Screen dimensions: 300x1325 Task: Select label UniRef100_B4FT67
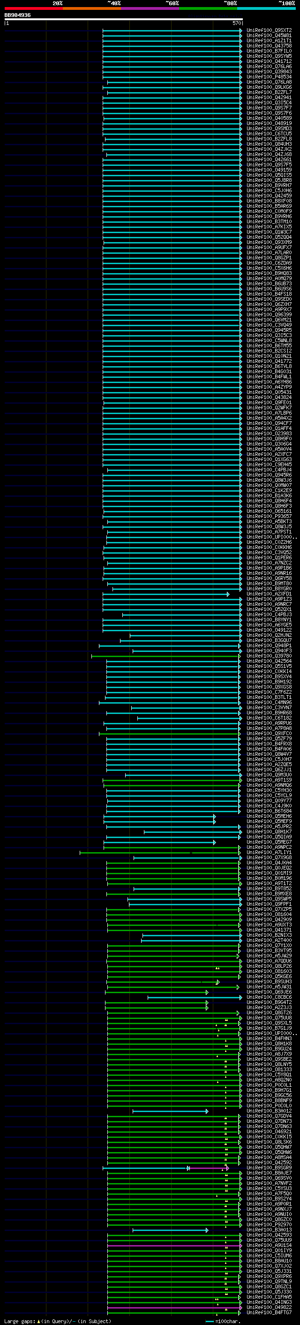click(269, 1313)
